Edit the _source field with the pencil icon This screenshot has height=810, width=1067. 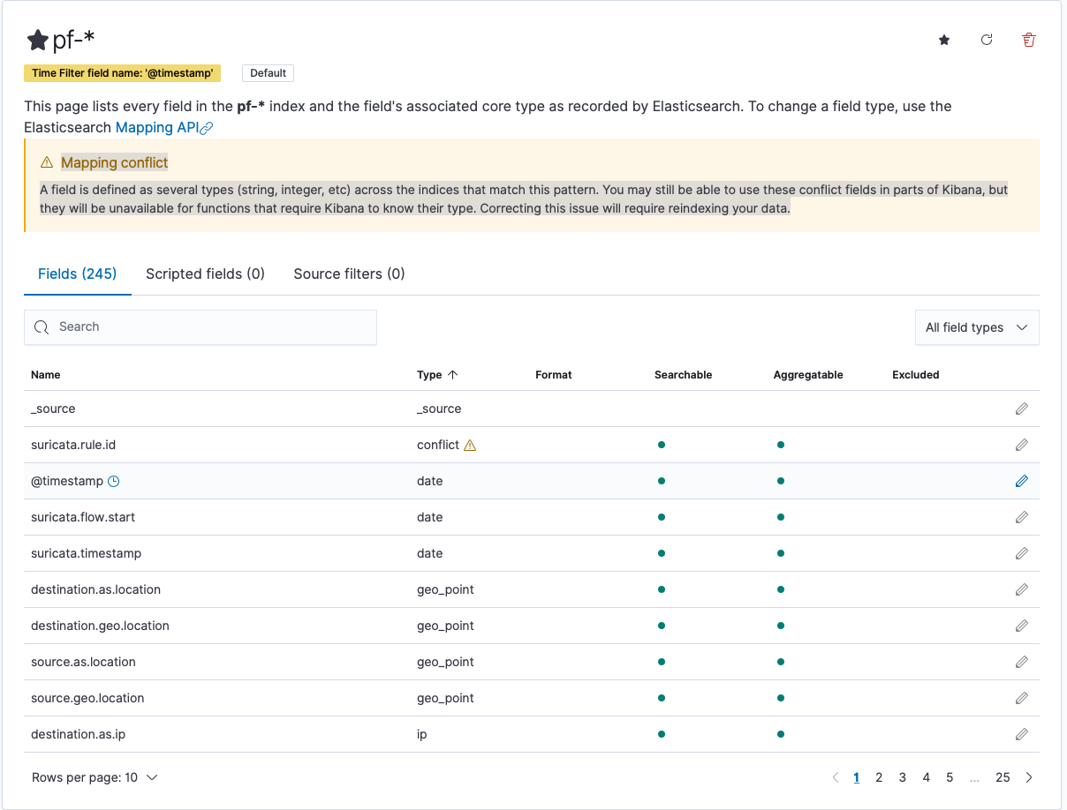pyautogui.click(x=1022, y=409)
